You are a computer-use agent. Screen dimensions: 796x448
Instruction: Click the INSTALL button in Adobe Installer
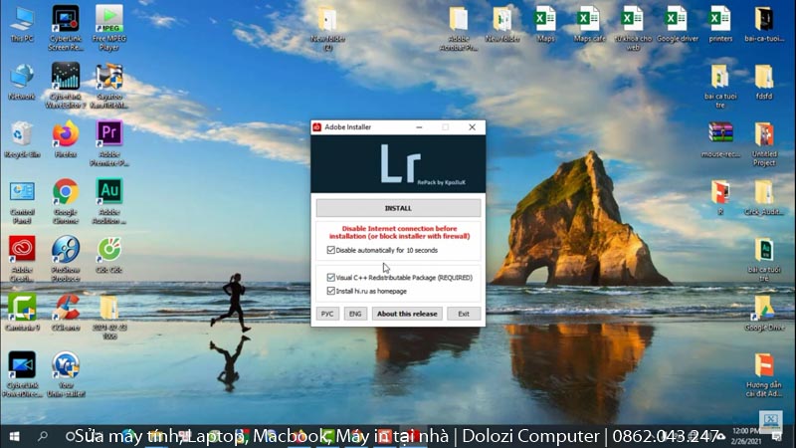coord(398,208)
